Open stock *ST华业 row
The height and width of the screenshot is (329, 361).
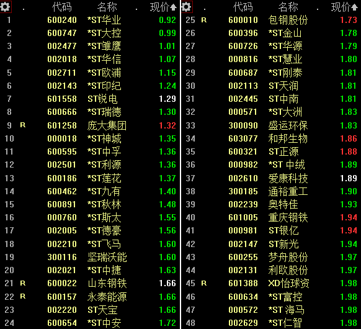pyautogui.click(x=90, y=20)
